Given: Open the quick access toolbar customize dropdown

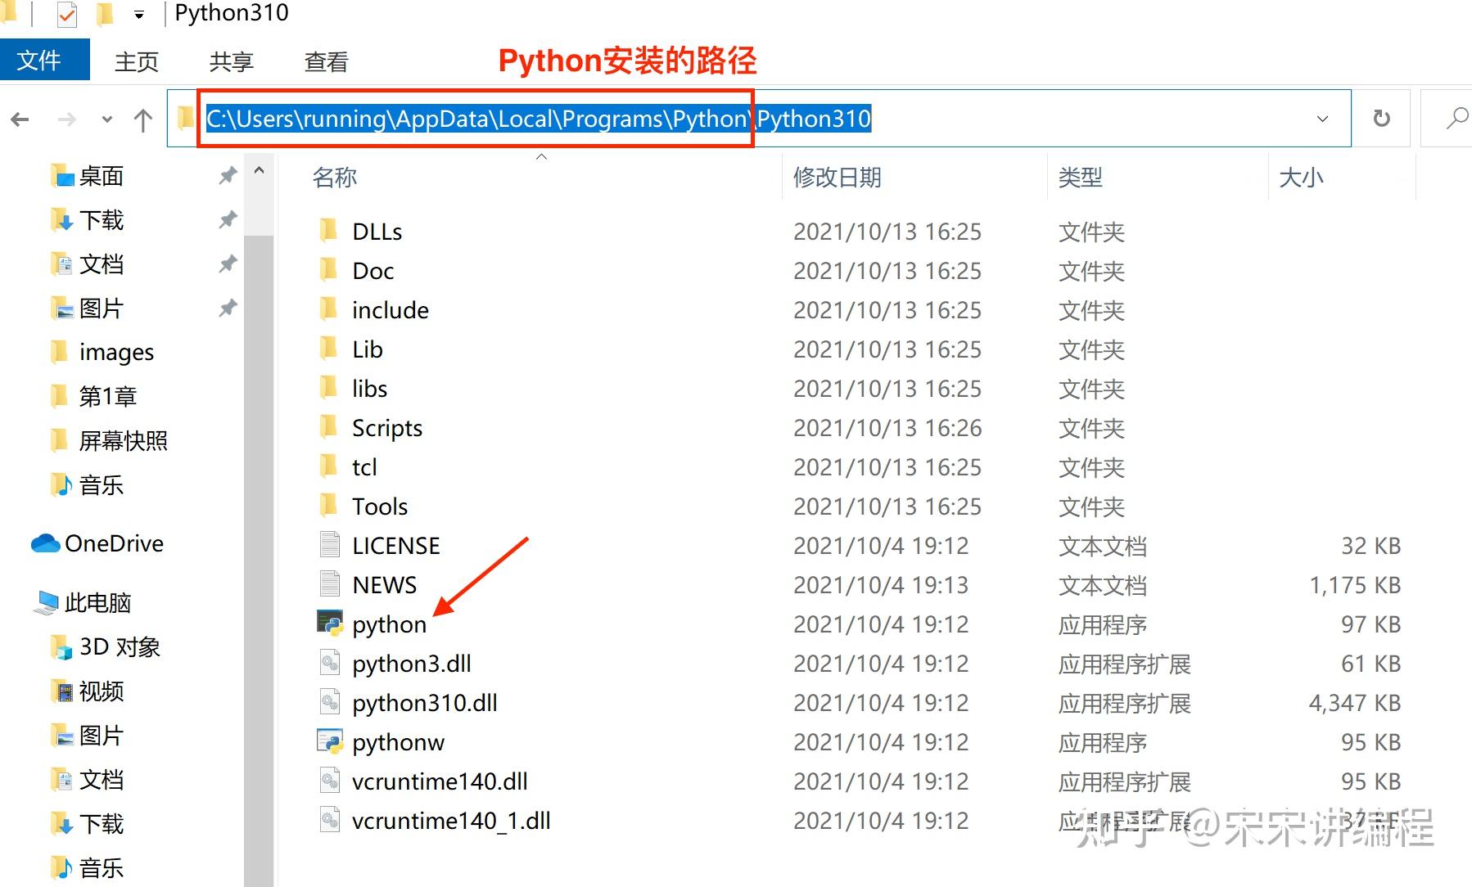Looking at the screenshot, I should 138,13.
